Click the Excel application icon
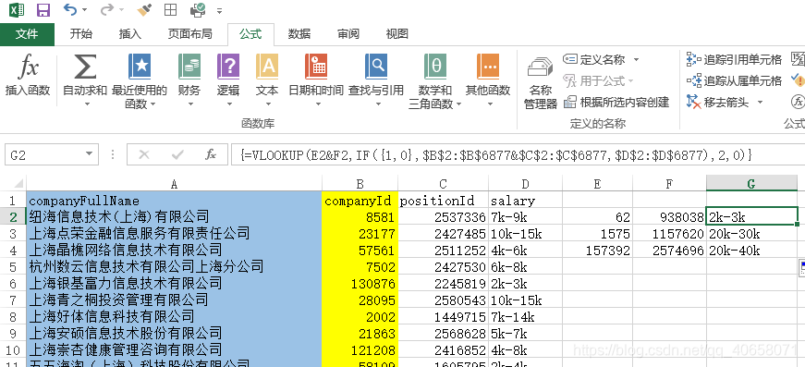The height and width of the screenshot is (367, 805). pos(17,9)
